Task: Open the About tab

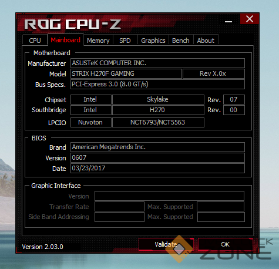Action: (x=206, y=41)
